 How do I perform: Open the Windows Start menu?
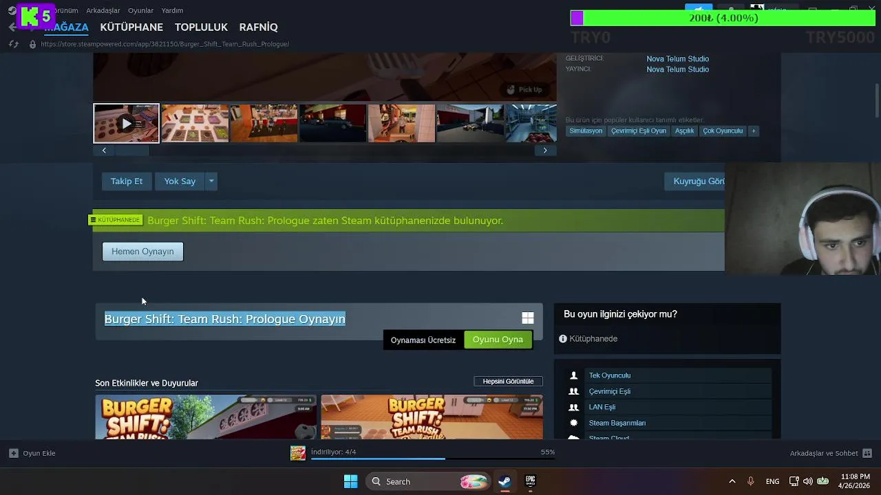pyautogui.click(x=350, y=481)
